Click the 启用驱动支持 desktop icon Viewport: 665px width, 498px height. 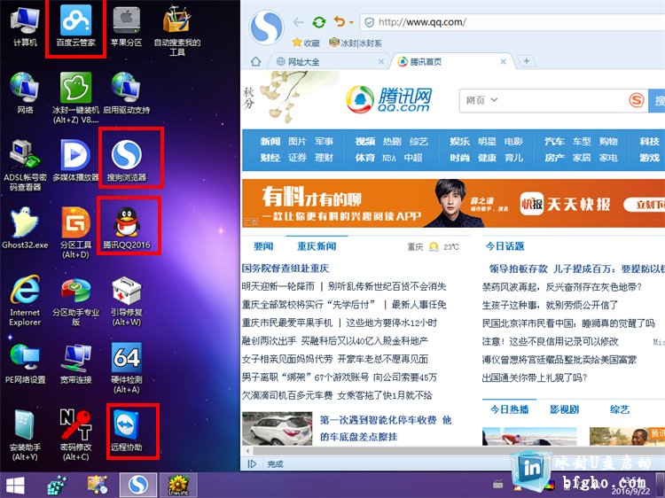click(127, 93)
